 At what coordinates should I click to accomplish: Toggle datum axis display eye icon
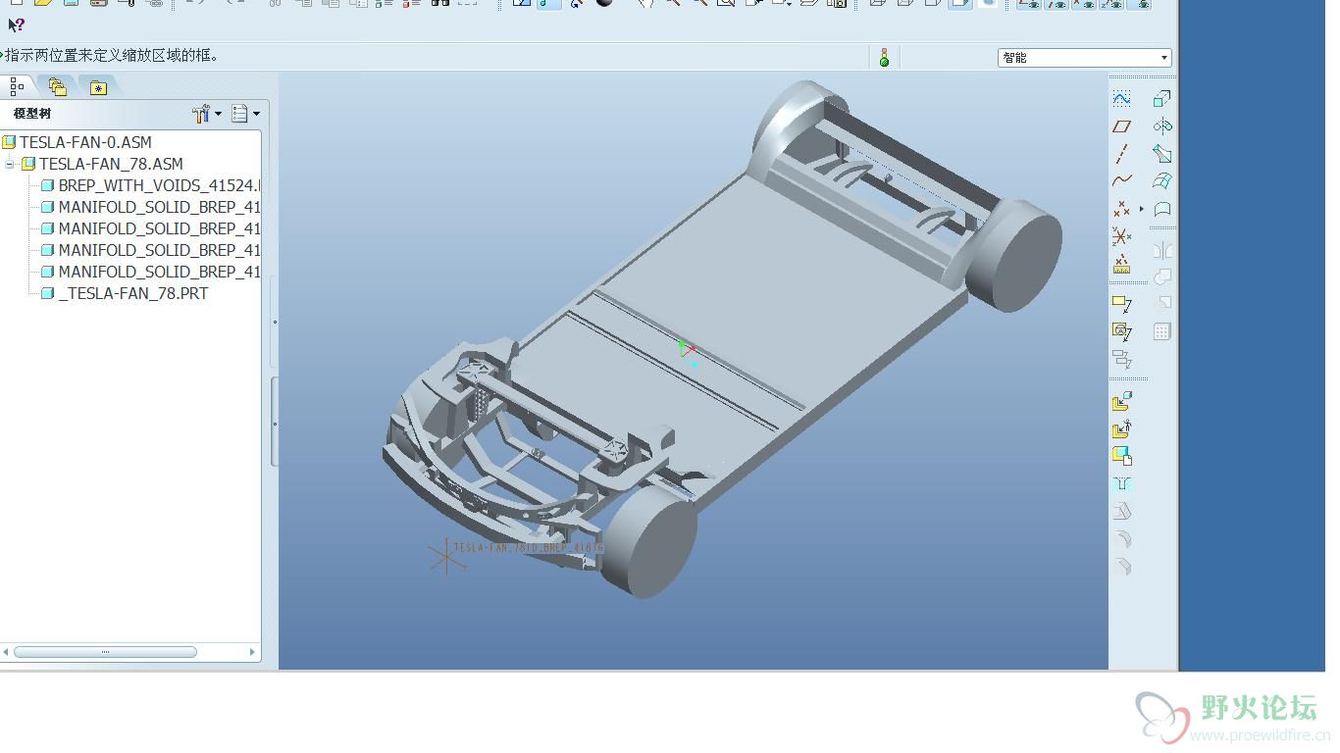[1056, 4]
